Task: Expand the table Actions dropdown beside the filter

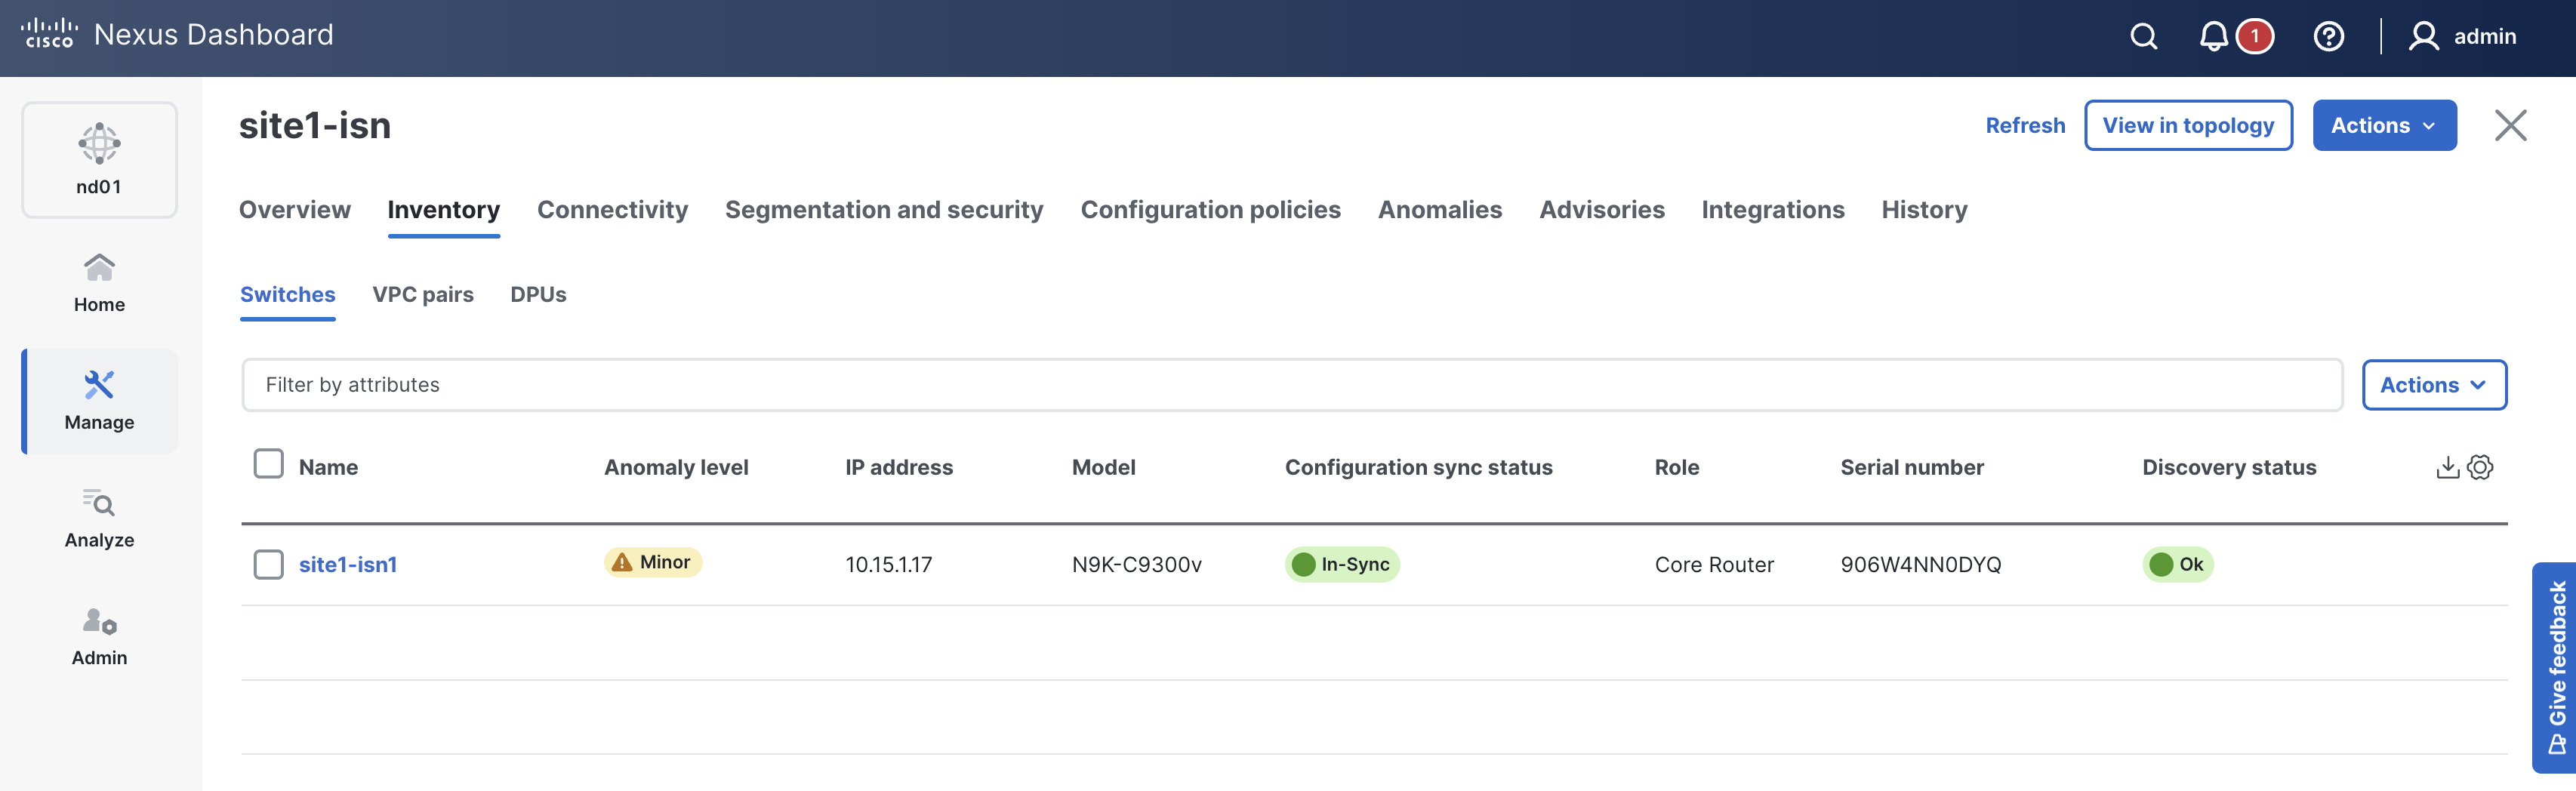Action: pos(2433,385)
